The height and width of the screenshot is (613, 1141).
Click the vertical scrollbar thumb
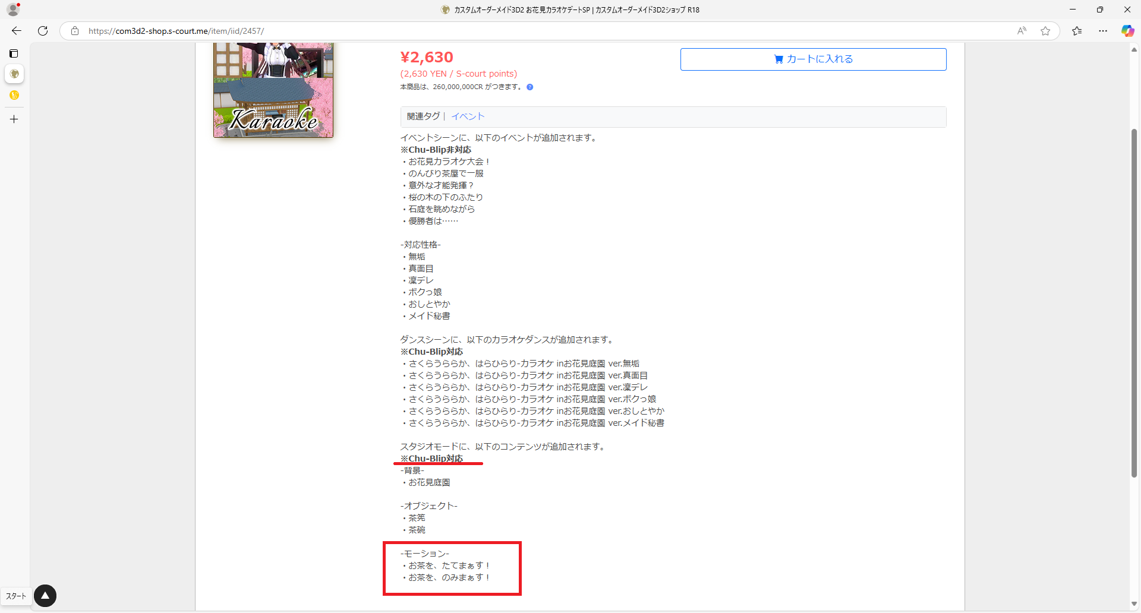point(1134,303)
